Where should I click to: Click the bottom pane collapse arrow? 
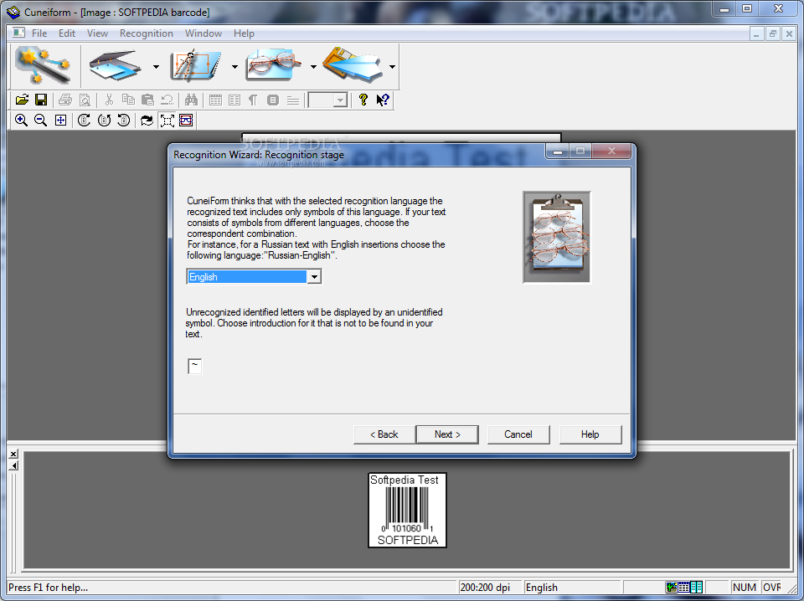tap(14, 465)
